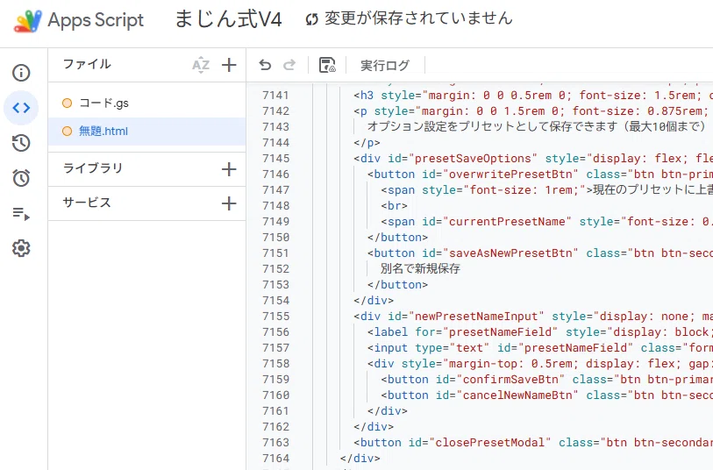Undo the last edit

click(x=265, y=65)
